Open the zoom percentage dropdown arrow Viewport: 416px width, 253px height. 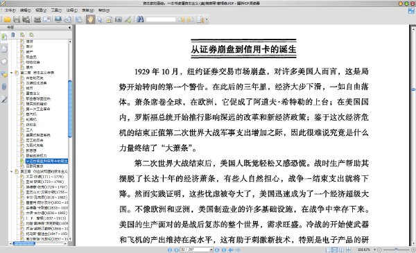click(375, 250)
